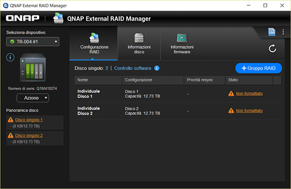Image resolution: width=291 pixels, height=189 pixels.
Task: Click info icon beside Controllo software
Action: [157, 68]
